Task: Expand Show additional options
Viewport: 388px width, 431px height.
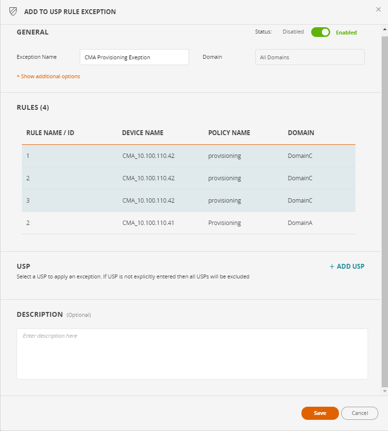Action: tap(48, 76)
